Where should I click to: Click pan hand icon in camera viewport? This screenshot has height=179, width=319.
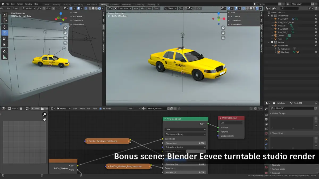pos(223,33)
